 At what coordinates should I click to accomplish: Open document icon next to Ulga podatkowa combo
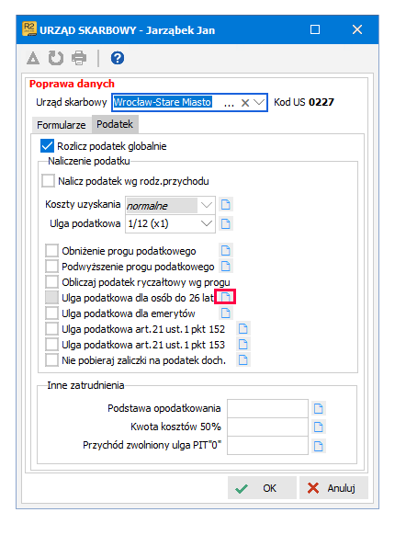click(226, 224)
